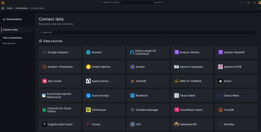Go to Home in the breadcrumb
The width and height of the screenshot is (261, 132).
click(x=9, y=8)
